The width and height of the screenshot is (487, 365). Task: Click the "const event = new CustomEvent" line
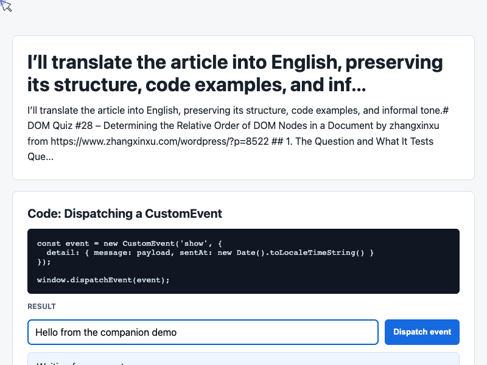(129, 243)
